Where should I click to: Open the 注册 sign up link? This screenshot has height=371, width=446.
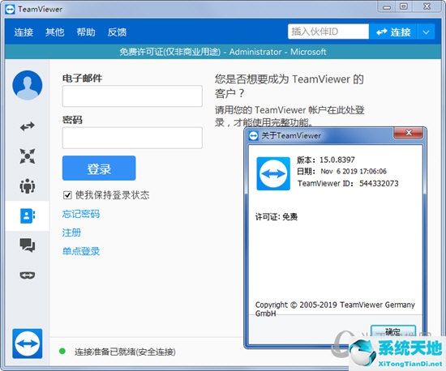pos(71,232)
